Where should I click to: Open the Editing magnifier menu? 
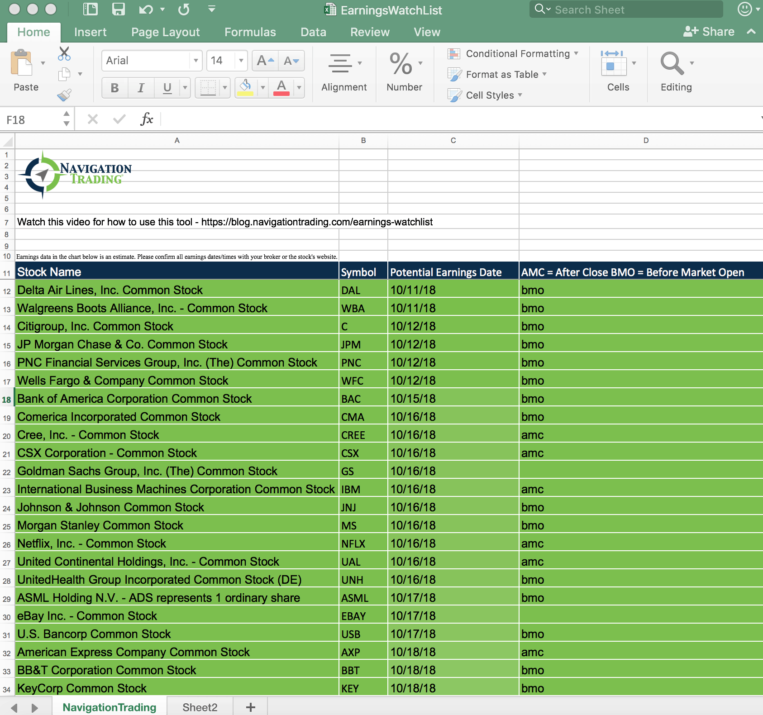[676, 71]
